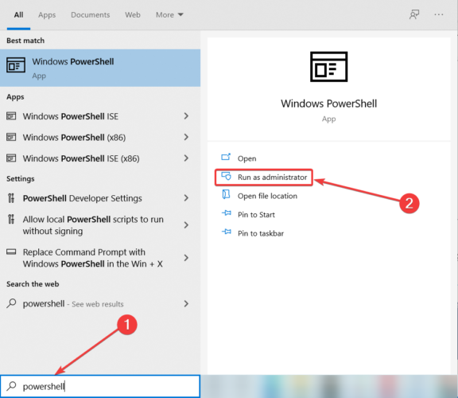Click the Allow local PowerShell scripts settings icon
The width and height of the screenshot is (458, 398).
pos(11,219)
